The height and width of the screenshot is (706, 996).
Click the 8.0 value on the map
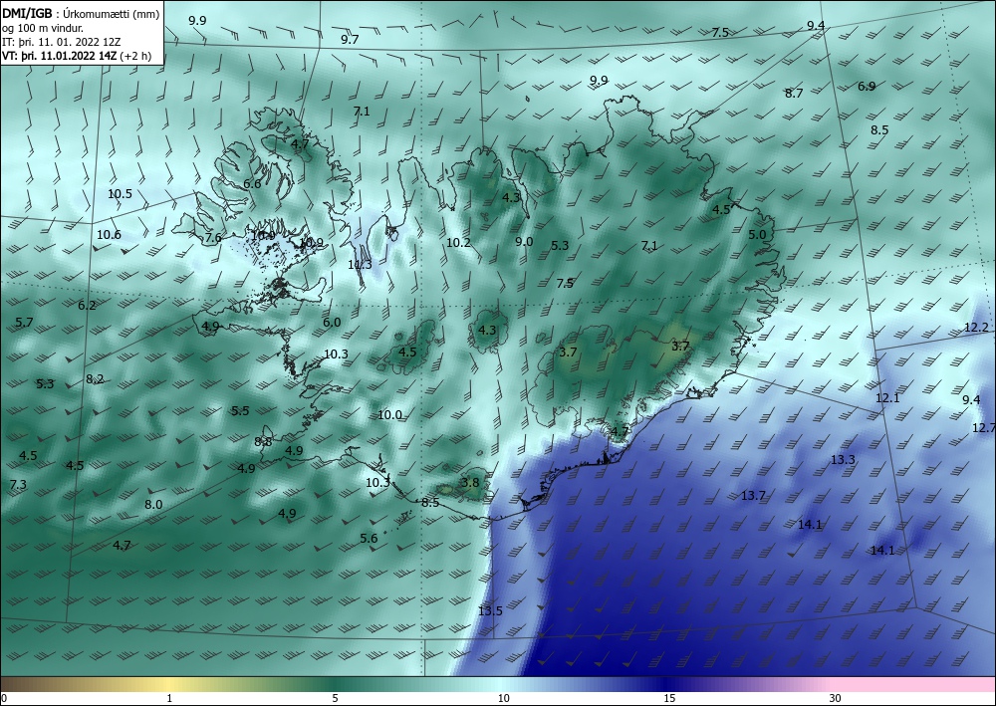point(153,505)
